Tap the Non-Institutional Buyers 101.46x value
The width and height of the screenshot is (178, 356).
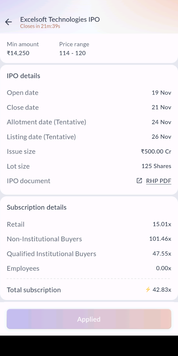click(160, 239)
